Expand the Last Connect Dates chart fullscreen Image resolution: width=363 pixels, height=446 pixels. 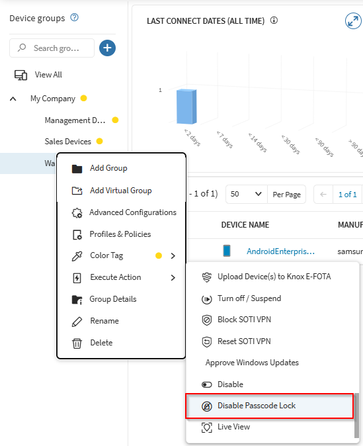353,21
